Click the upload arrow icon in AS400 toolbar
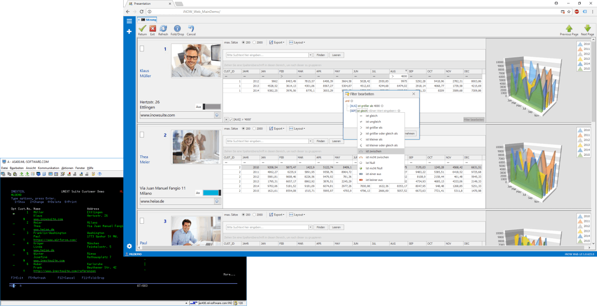Image resolution: width=597 pixels, height=306 pixels. 22,174
